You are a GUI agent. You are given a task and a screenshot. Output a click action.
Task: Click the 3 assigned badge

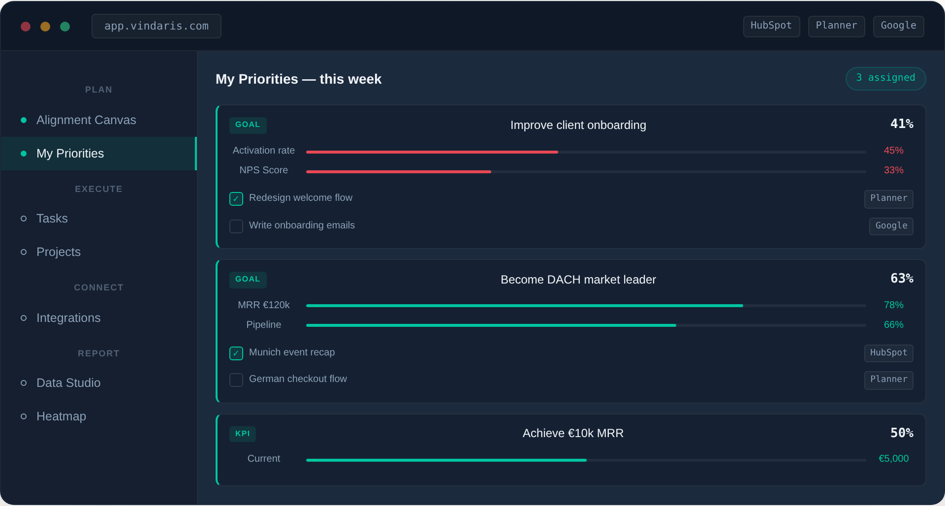point(885,78)
